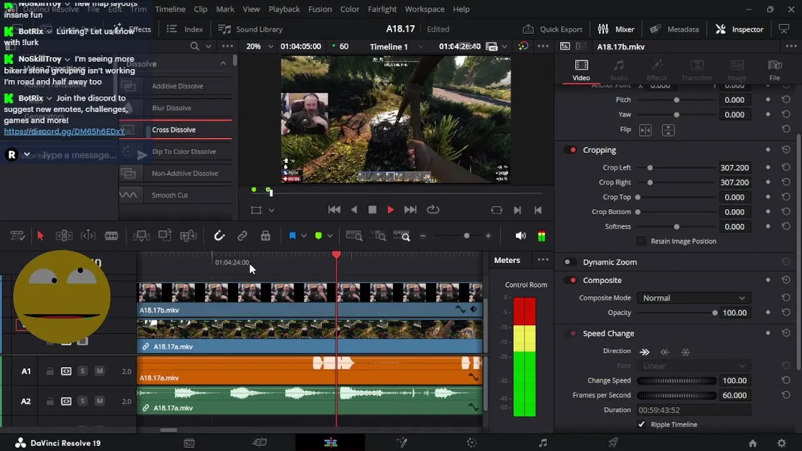802x451 pixels.
Task: Open the Workspace menu
Action: [425, 9]
